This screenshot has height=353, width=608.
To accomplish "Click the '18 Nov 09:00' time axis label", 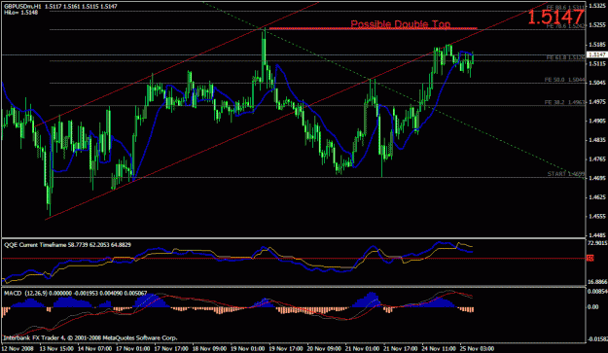I will tap(209, 348).
